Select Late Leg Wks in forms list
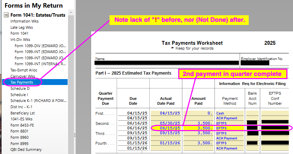This screenshot has height=154, width=293. coord(22,27)
